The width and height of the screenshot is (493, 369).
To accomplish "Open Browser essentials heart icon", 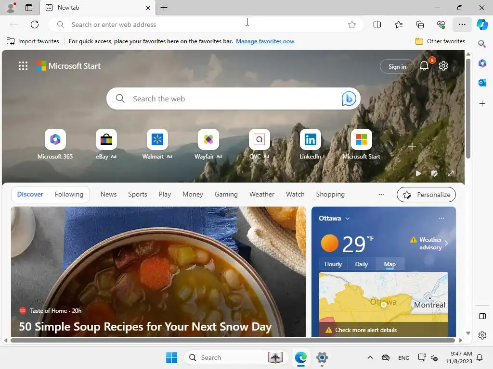I will pyautogui.click(x=441, y=25).
